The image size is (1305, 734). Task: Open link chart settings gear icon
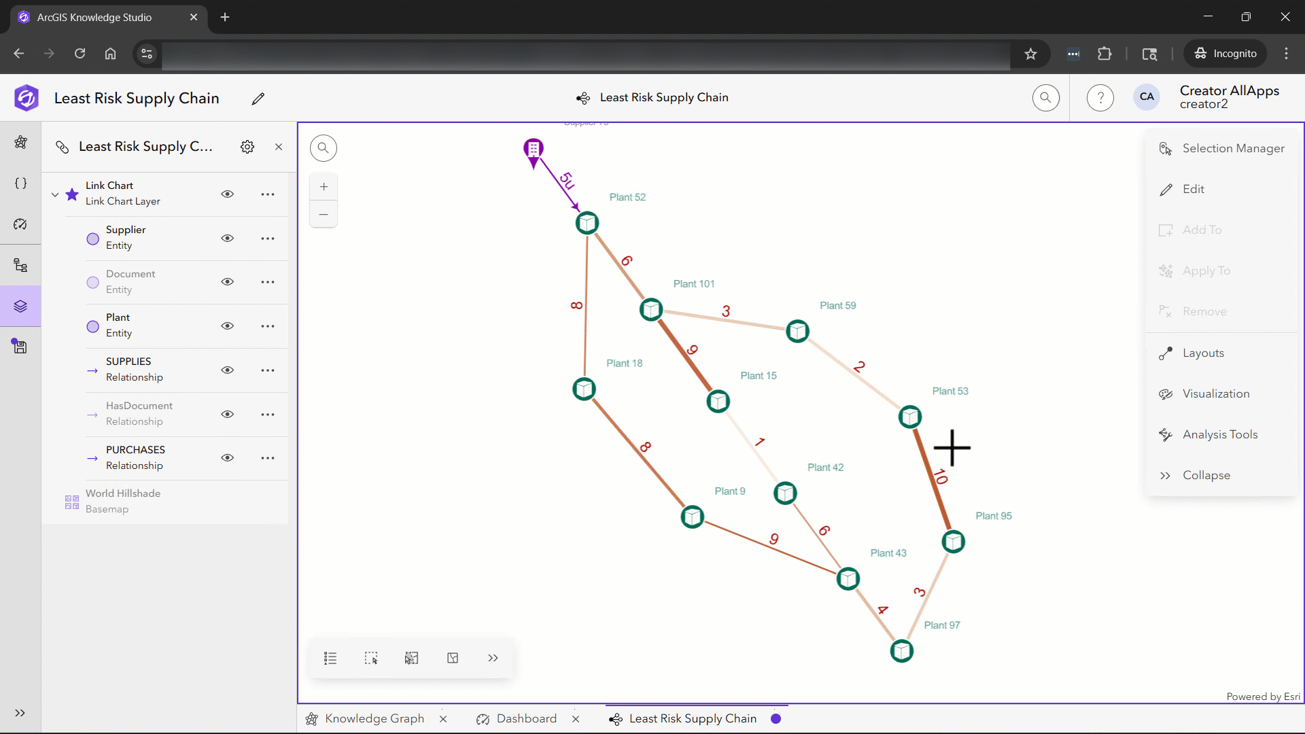[x=247, y=146]
